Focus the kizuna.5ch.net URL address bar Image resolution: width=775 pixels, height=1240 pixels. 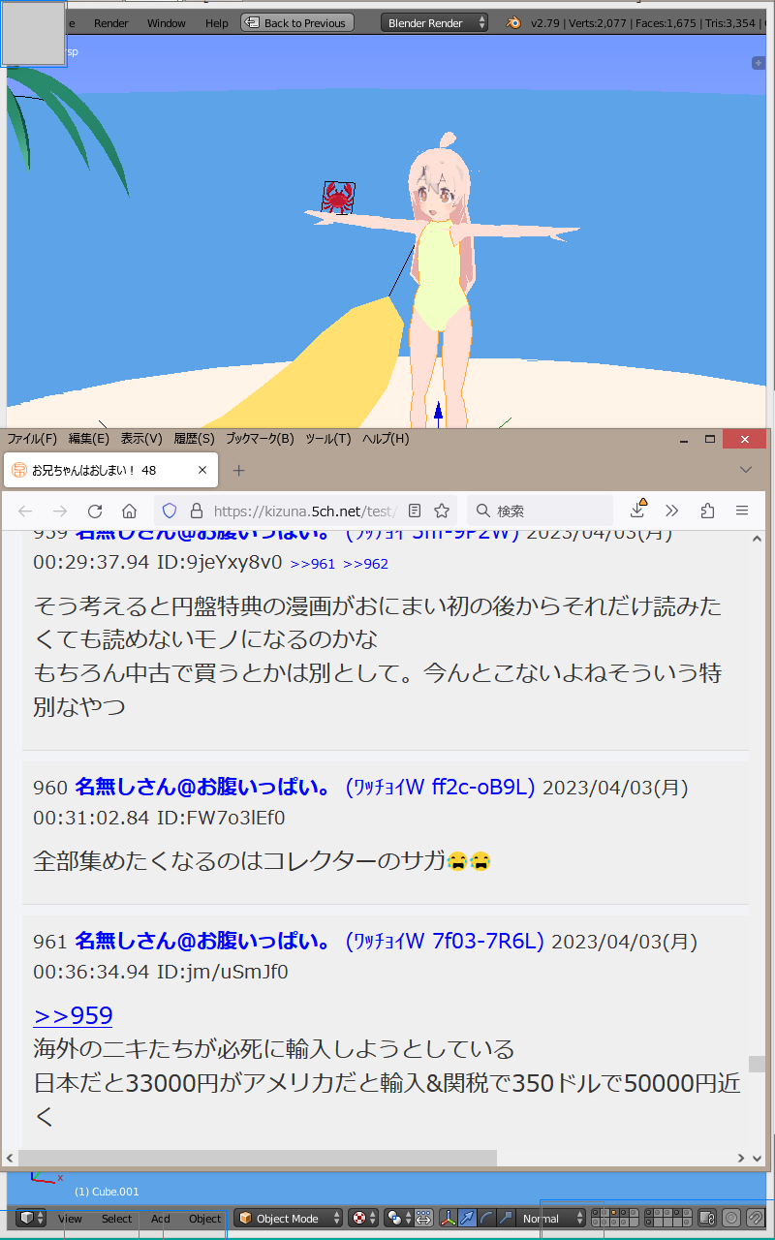tap(304, 511)
